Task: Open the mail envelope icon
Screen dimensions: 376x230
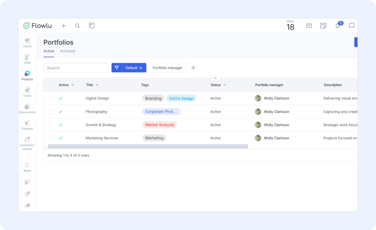Action: (x=309, y=26)
